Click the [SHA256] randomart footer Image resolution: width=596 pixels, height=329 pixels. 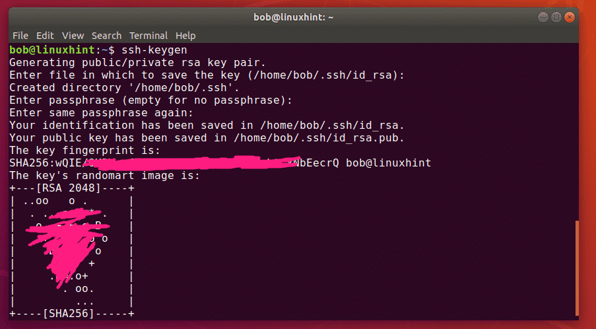[71, 313]
